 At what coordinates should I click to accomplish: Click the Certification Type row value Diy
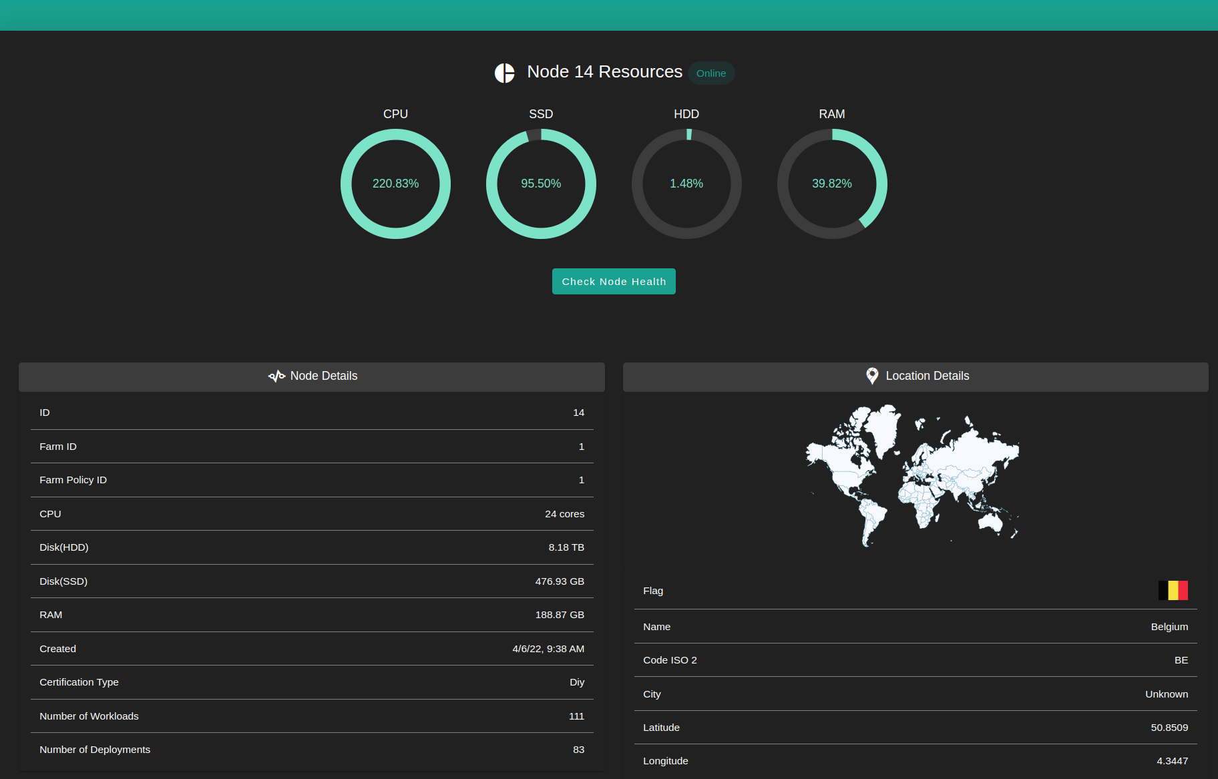(576, 682)
